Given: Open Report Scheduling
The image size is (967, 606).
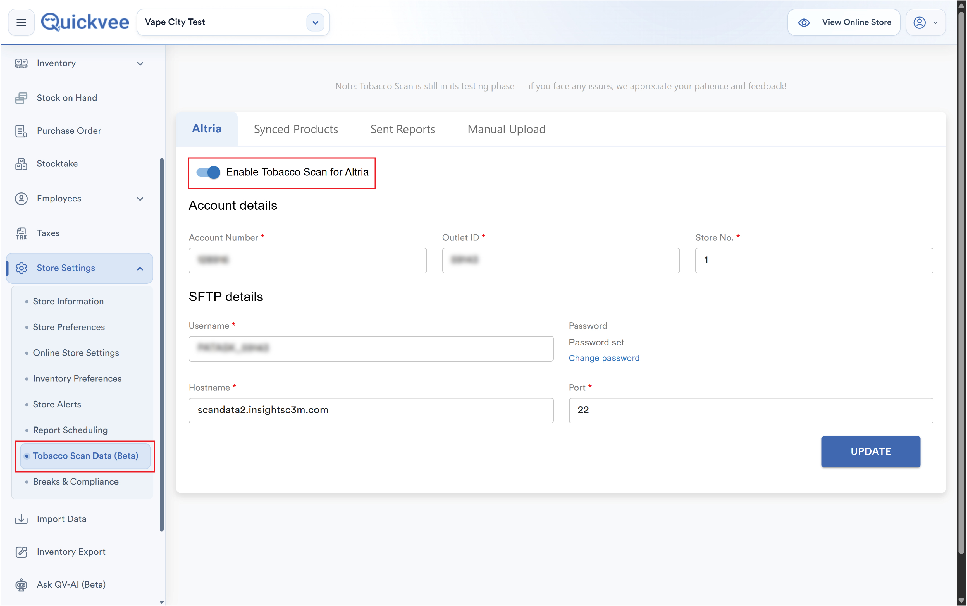Looking at the screenshot, I should point(70,430).
